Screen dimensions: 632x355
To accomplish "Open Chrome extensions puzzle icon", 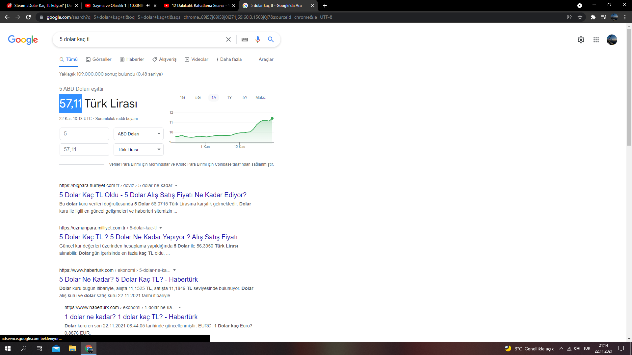I will click(593, 17).
